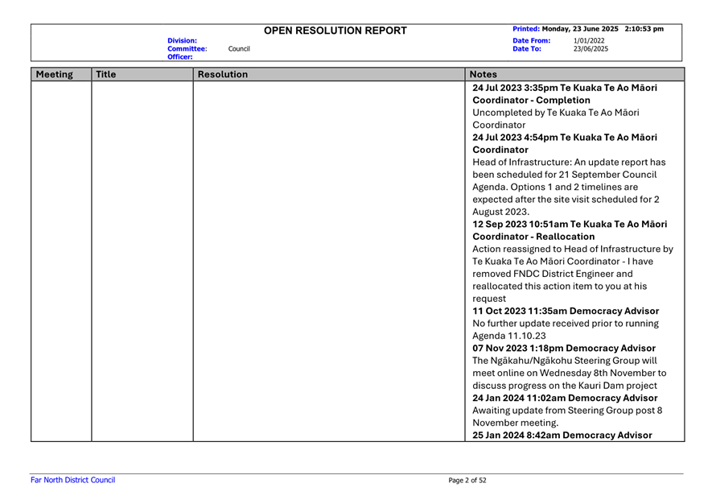Click 'removed FNDC District Engineer and' line
The width and height of the screenshot is (712, 504).
click(552, 274)
